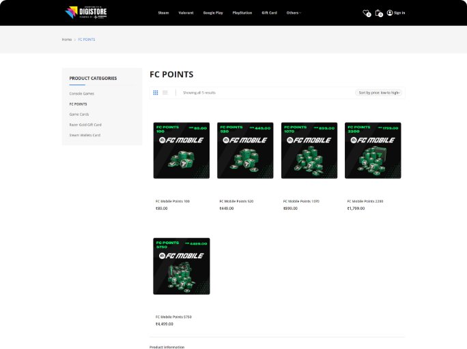
Task: Expand the Others menu
Action: 294,13
